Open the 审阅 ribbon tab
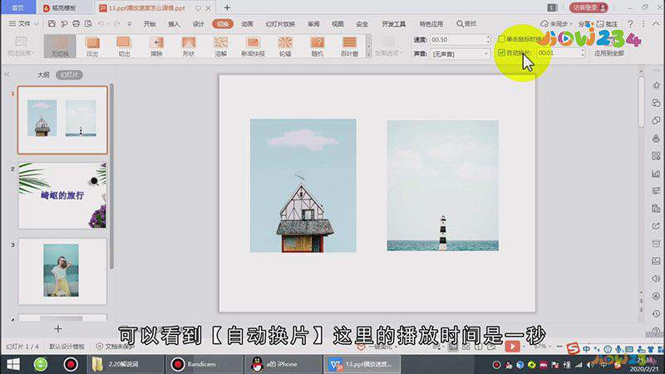Image resolution: width=665 pixels, height=374 pixels. click(x=313, y=24)
